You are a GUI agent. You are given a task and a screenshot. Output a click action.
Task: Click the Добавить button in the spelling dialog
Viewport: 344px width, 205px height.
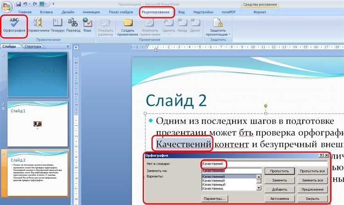coord(279,189)
